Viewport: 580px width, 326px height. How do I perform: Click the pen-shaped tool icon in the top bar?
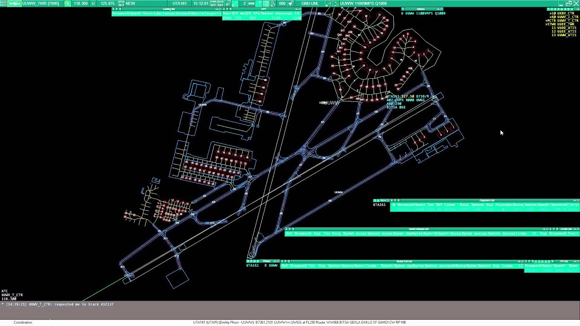(228, 3)
